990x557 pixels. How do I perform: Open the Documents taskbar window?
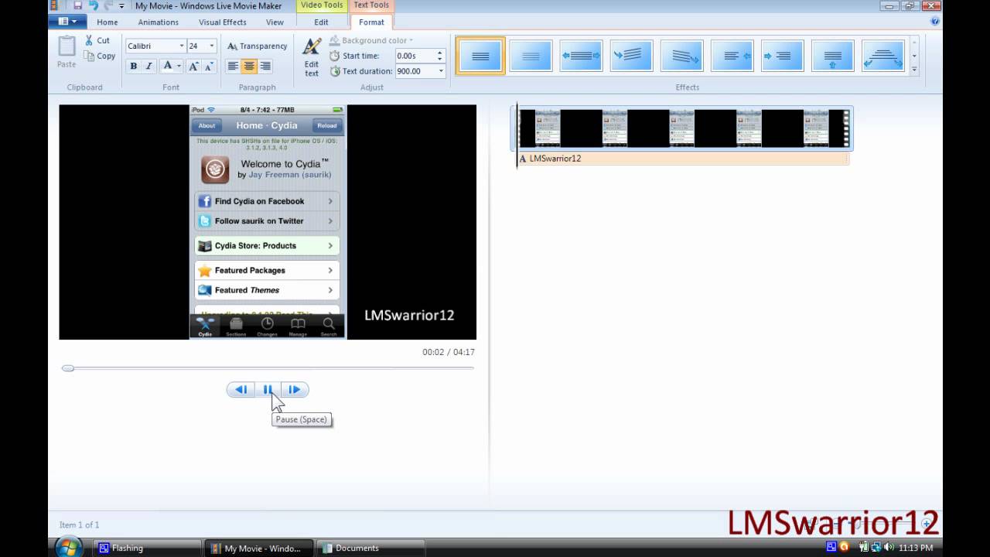pyautogui.click(x=371, y=548)
